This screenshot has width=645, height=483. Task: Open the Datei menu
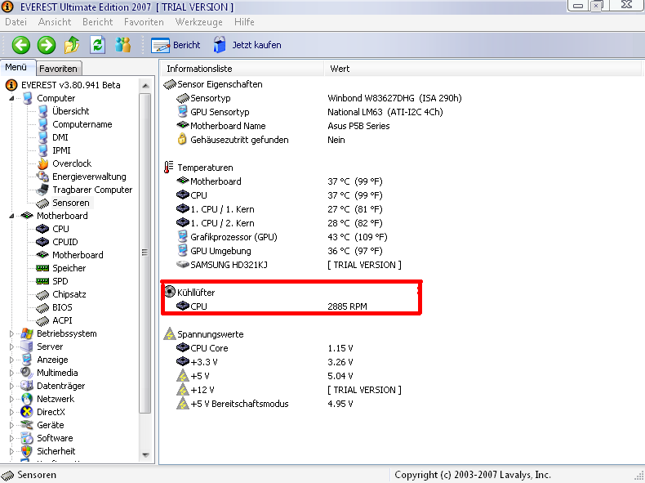(16, 22)
